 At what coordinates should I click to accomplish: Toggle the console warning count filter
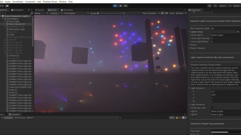tap(178, 118)
